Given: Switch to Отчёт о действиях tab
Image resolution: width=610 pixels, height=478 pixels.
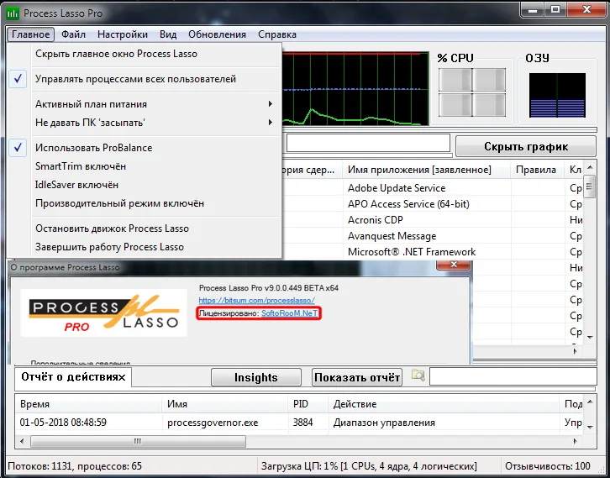Looking at the screenshot, I should [73, 377].
